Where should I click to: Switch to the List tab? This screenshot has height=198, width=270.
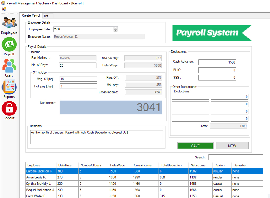(x=46, y=15)
